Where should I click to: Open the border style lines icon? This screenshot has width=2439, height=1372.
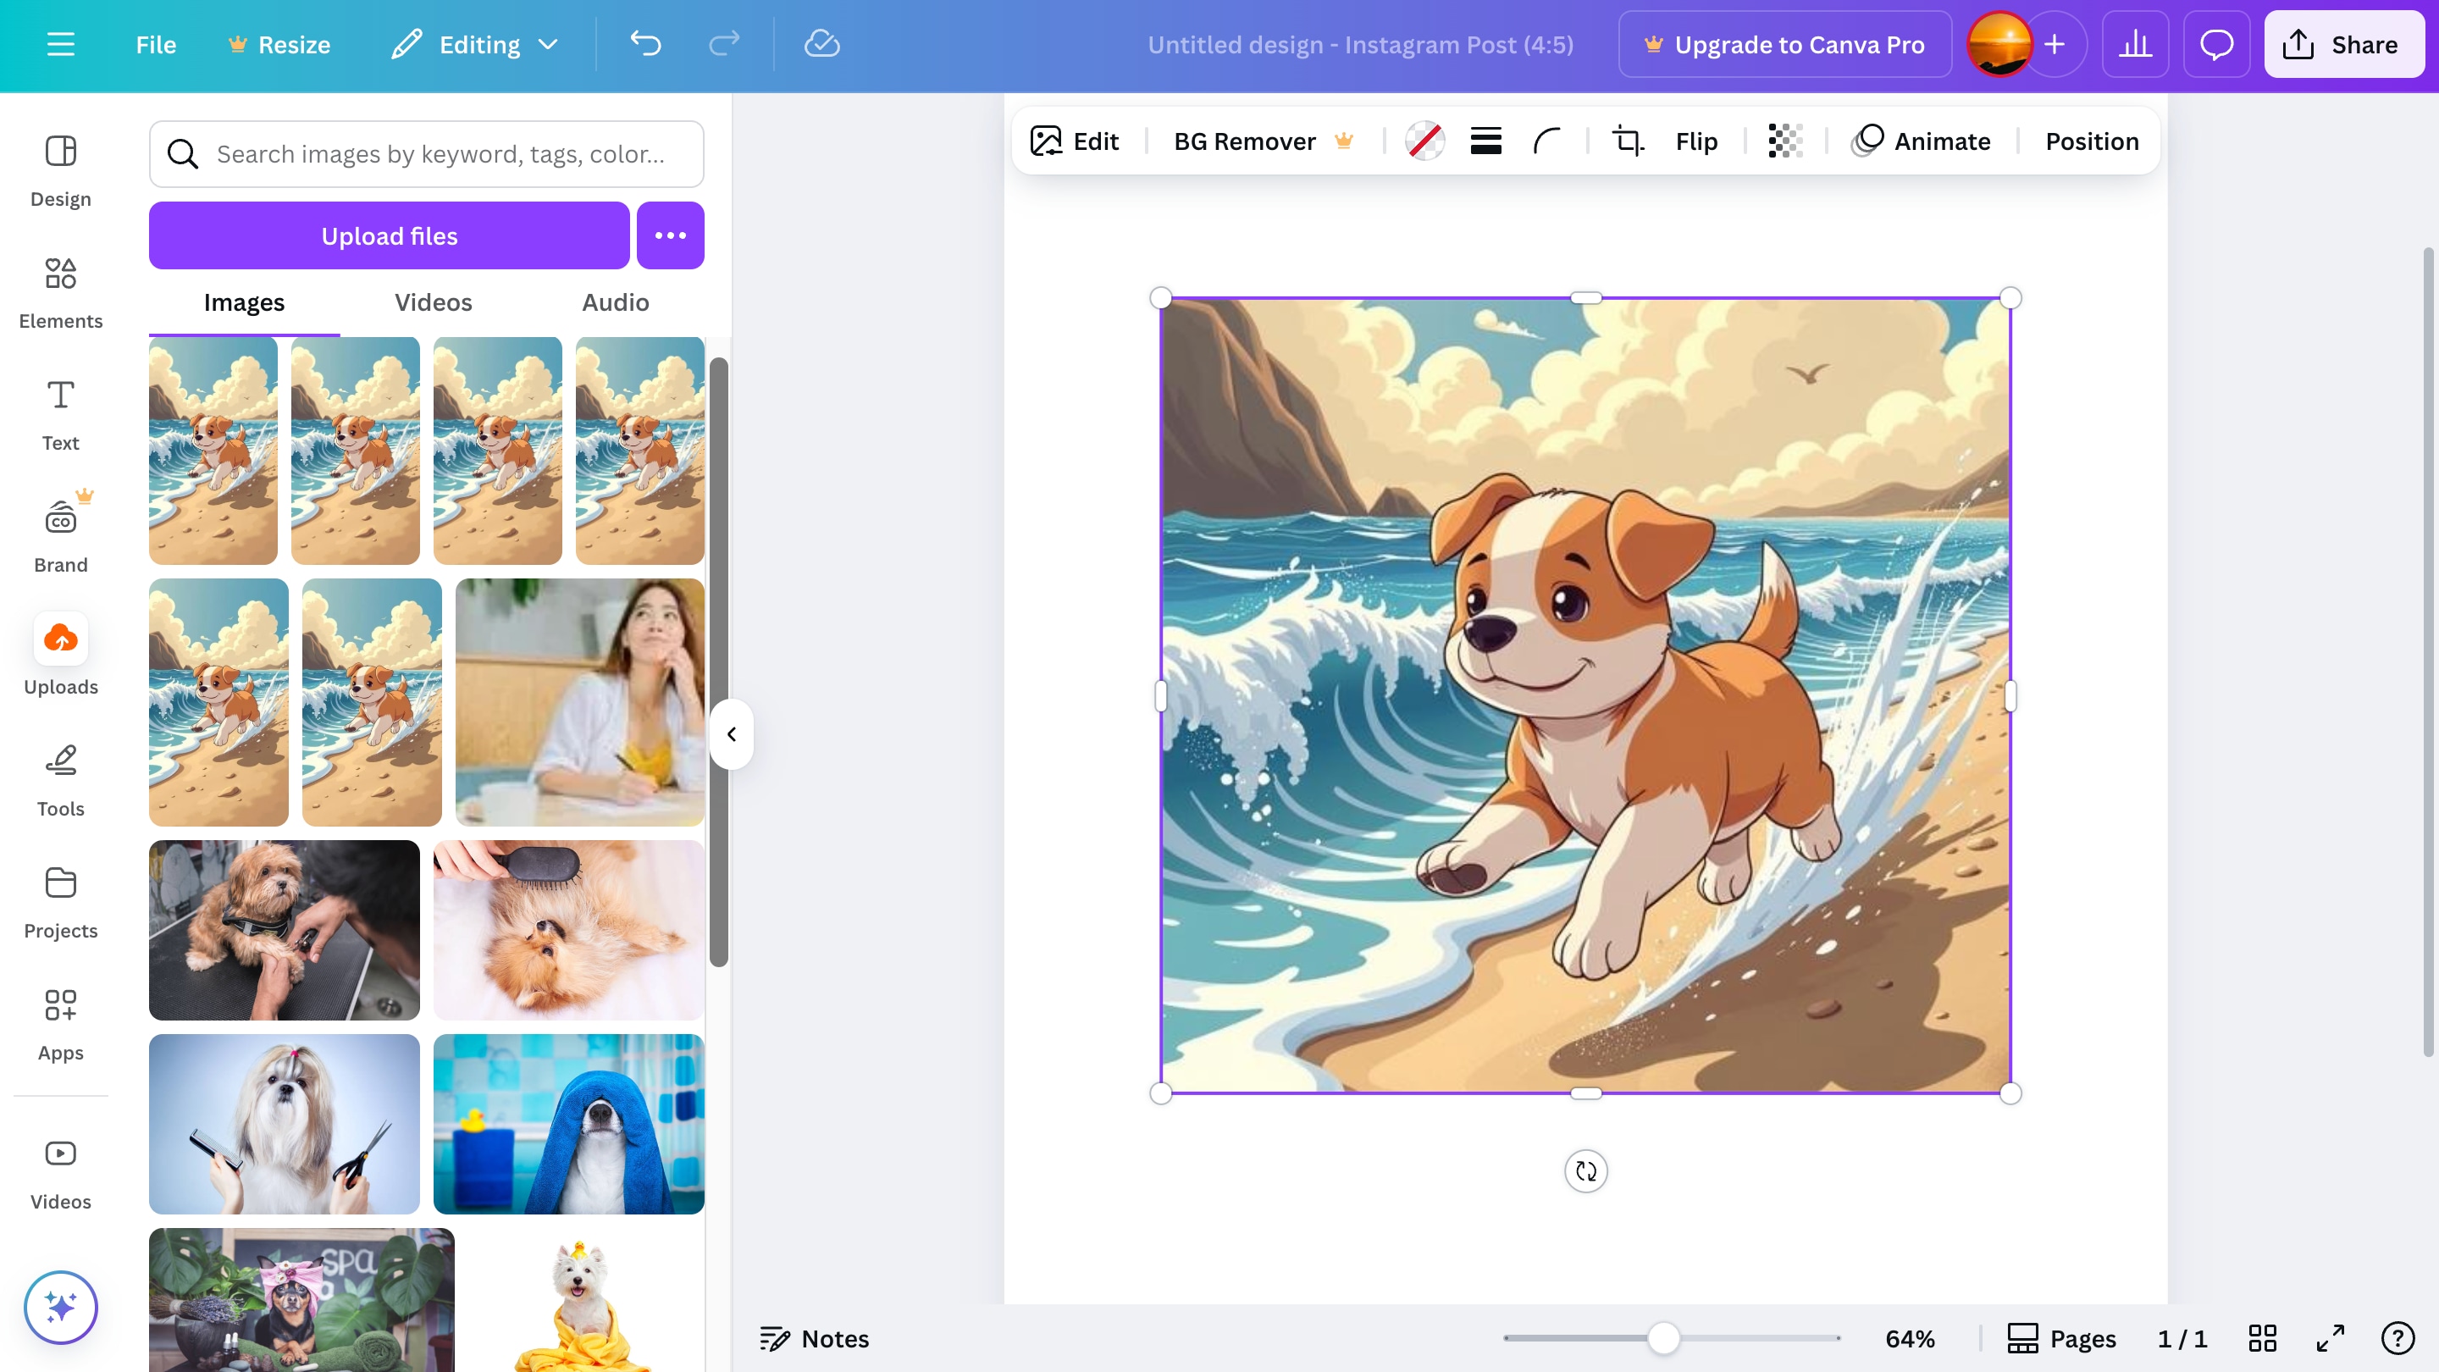coord(1485,141)
